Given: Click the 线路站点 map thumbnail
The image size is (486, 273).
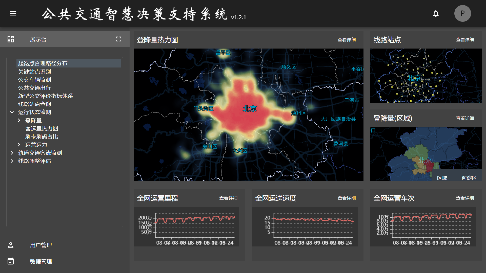Looking at the screenshot, I should point(426,76).
